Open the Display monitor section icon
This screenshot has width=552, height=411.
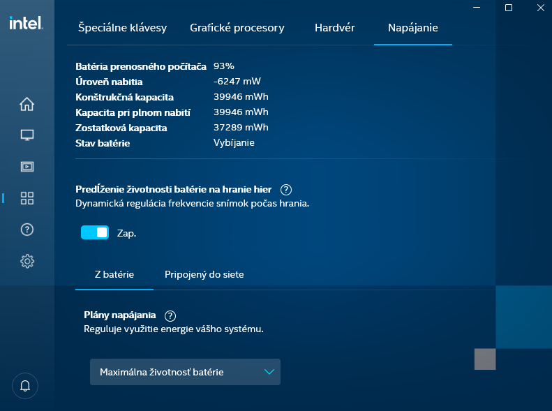click(27, 135)
